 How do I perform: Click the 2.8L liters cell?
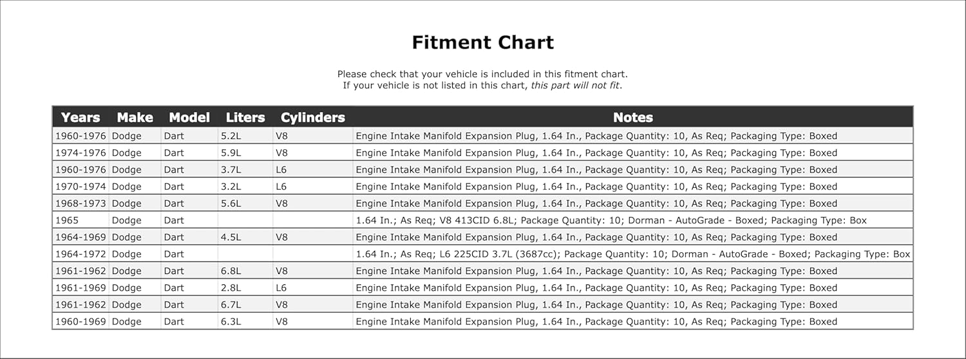tap(231, 288)
